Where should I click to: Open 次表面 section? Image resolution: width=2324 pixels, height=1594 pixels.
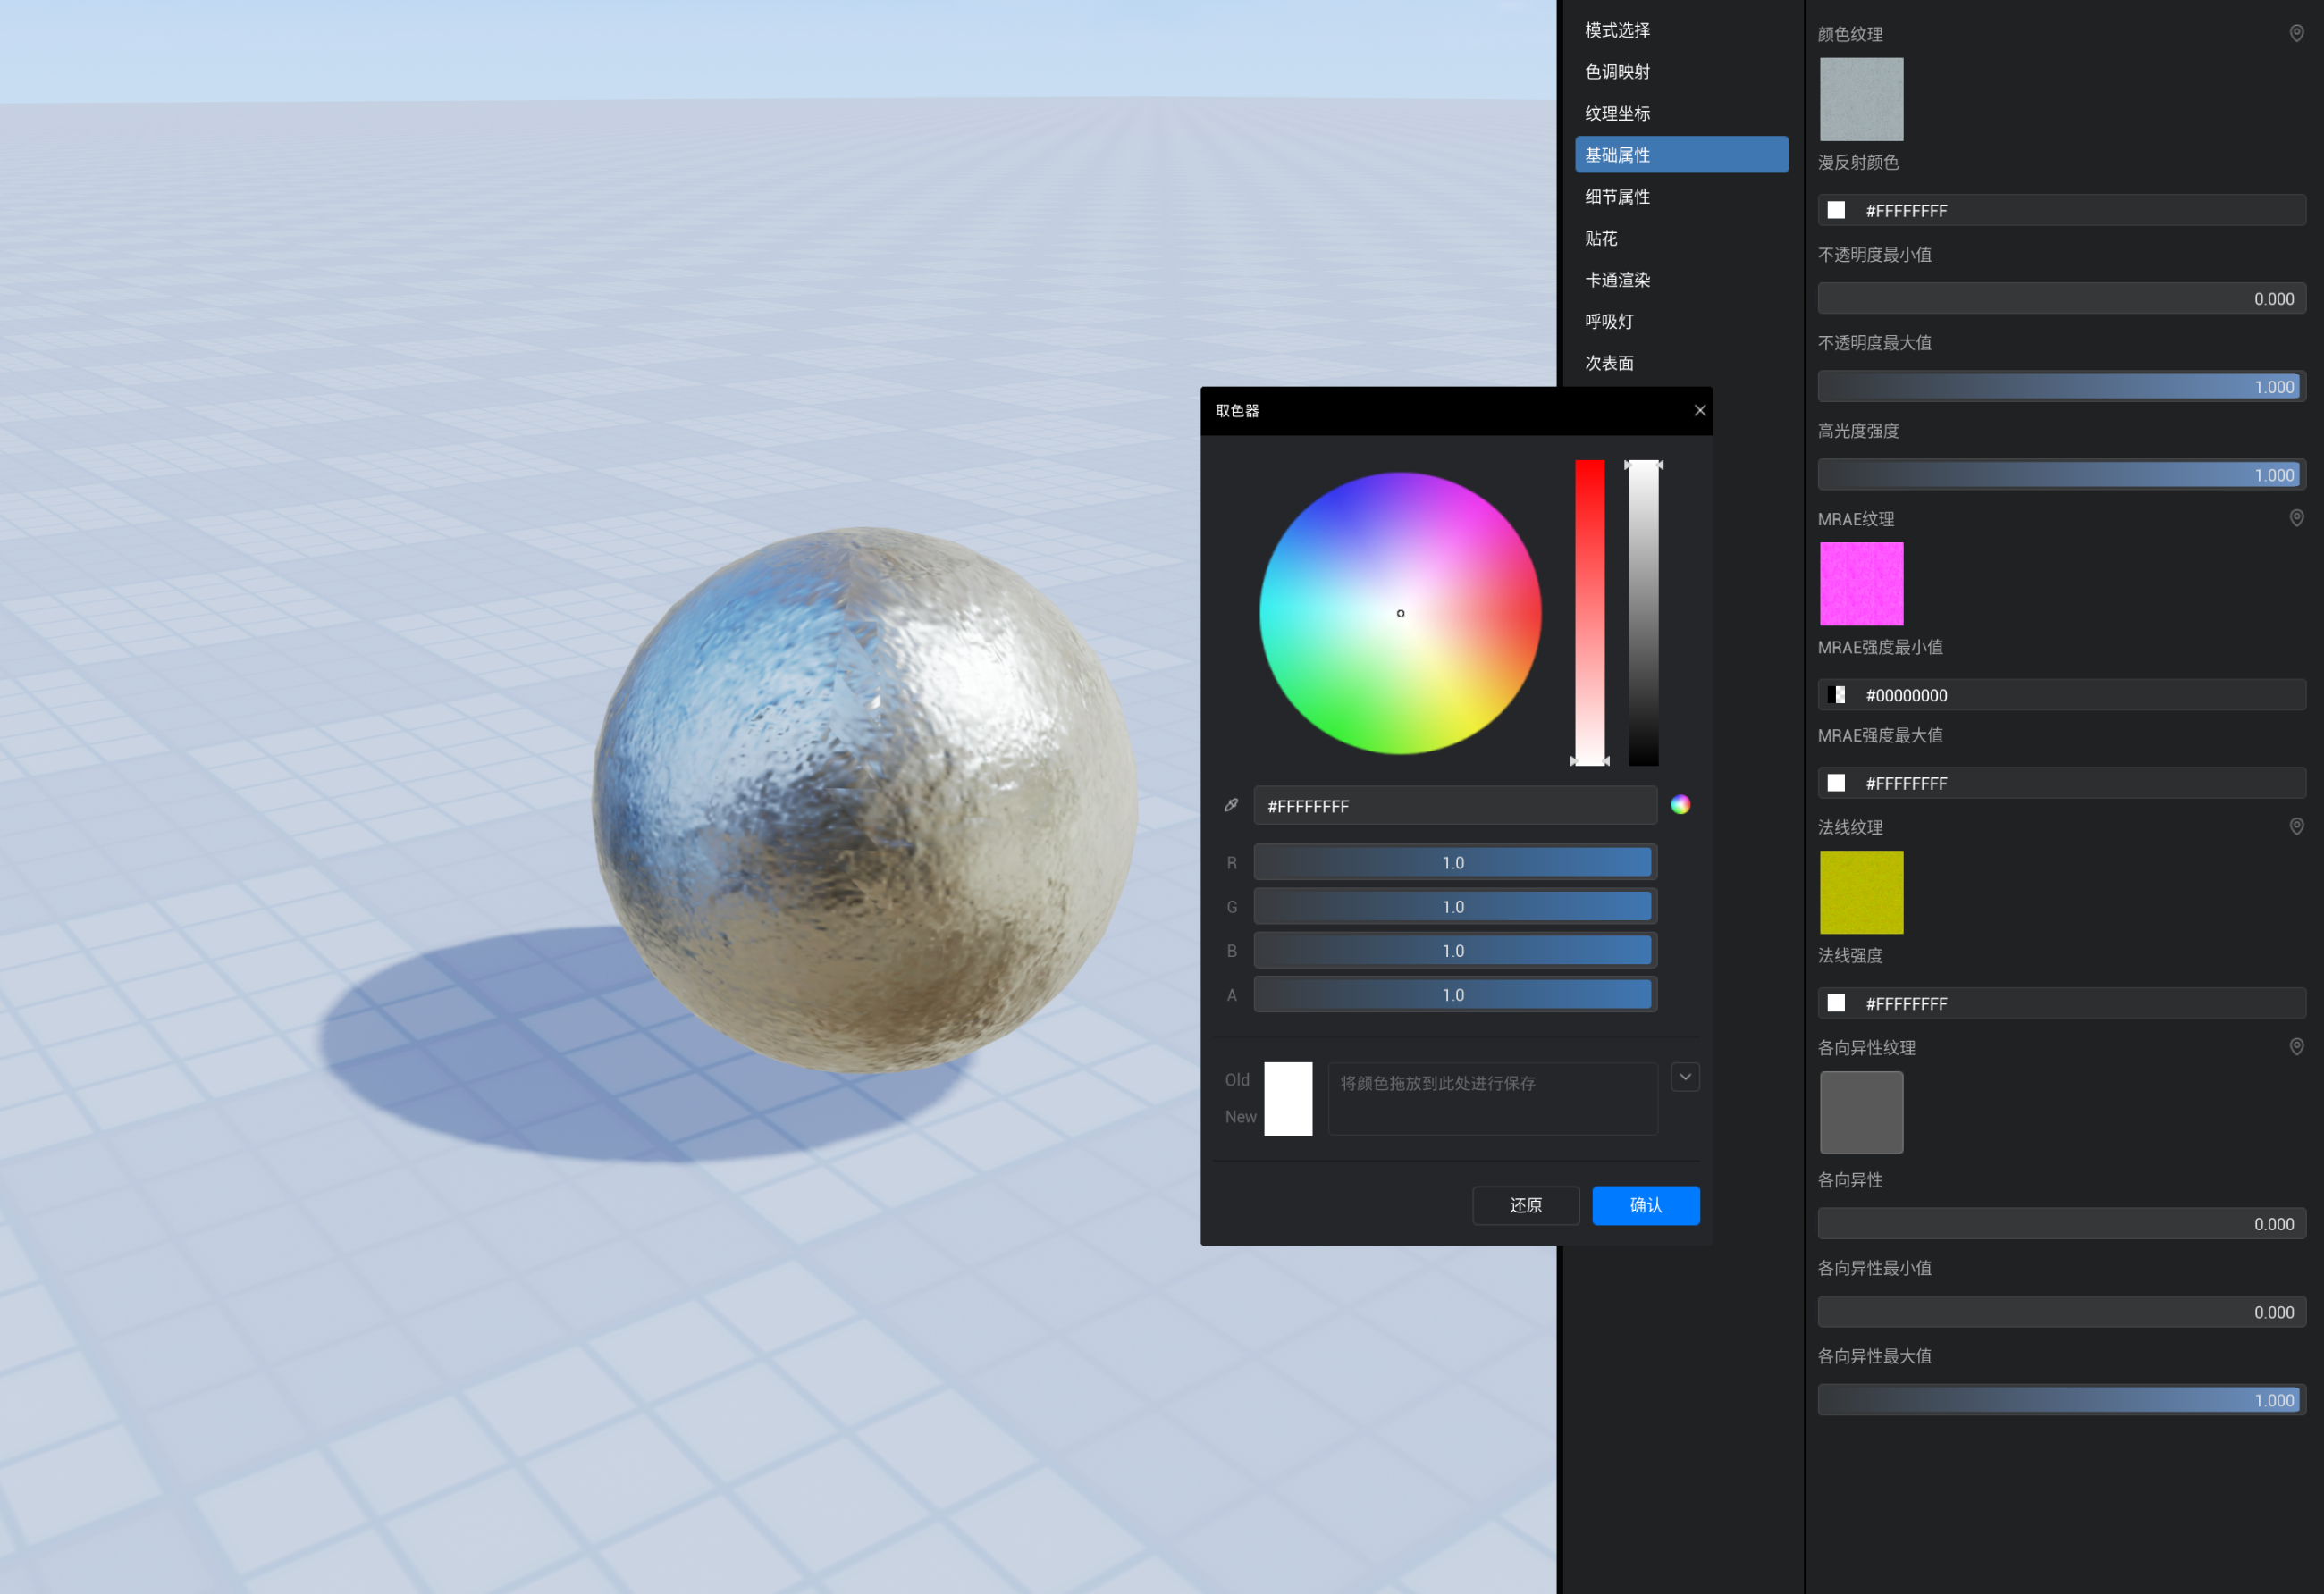1681,363
